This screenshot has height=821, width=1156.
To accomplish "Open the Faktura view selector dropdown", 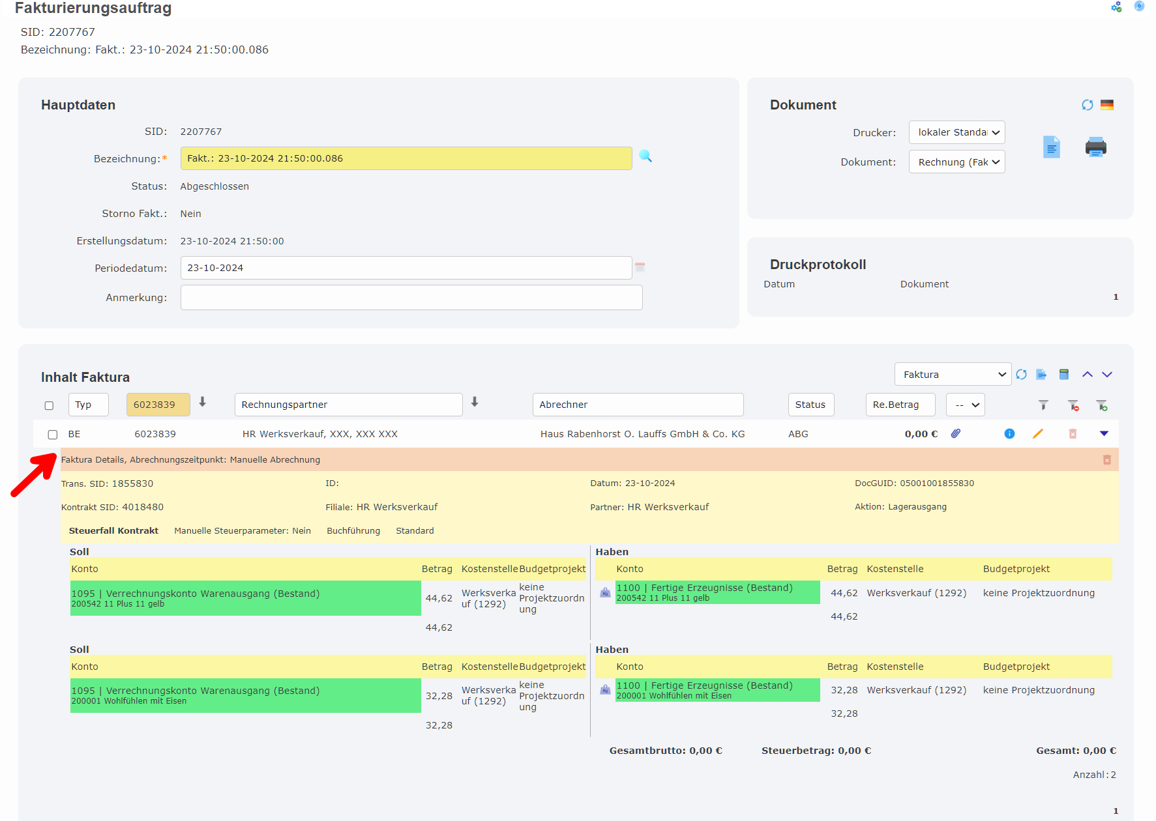I will (953, 374).
